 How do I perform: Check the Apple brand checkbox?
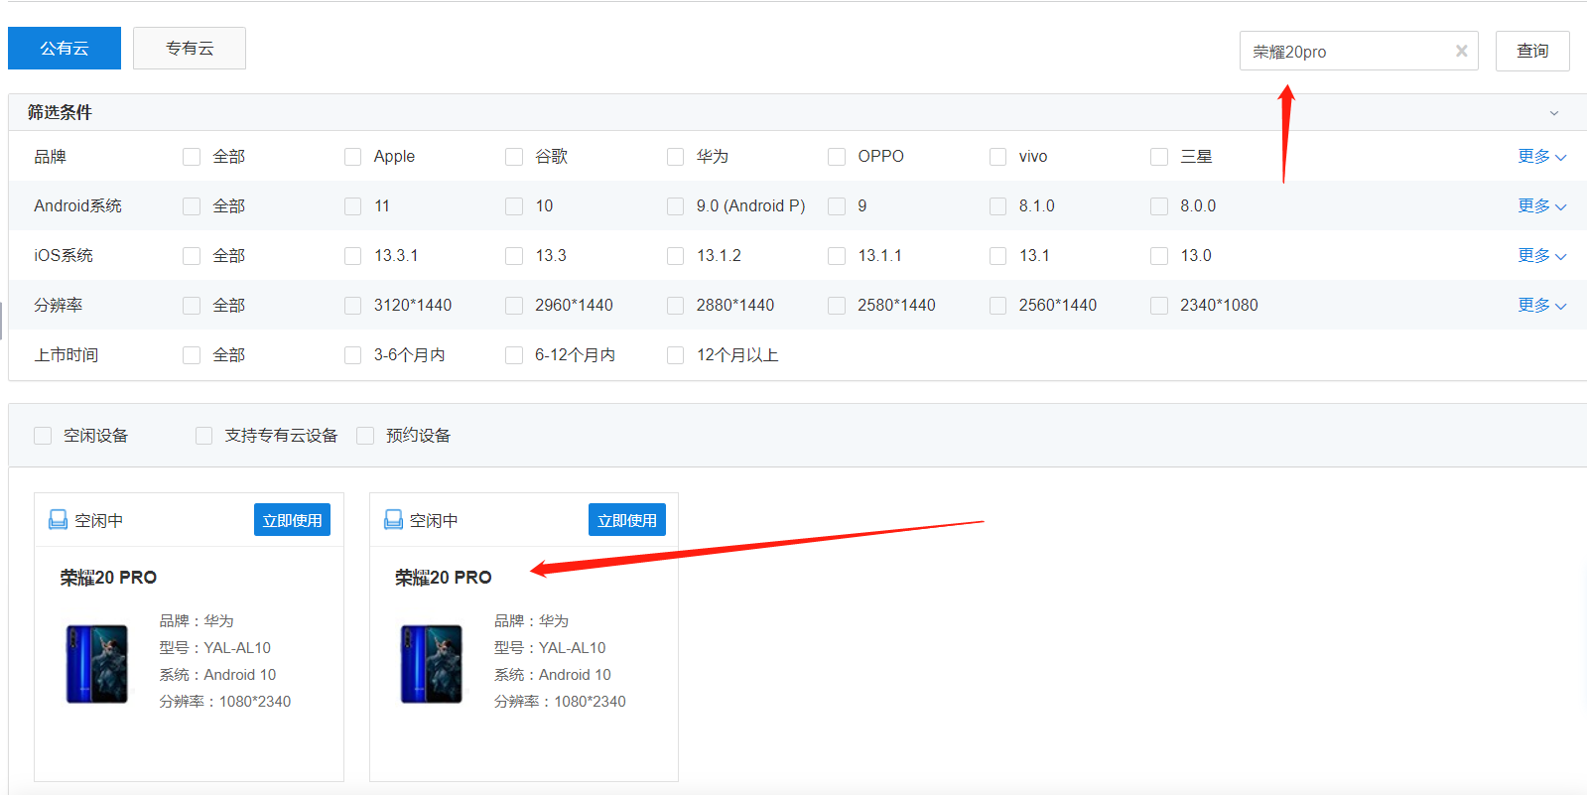pos(352,157)
